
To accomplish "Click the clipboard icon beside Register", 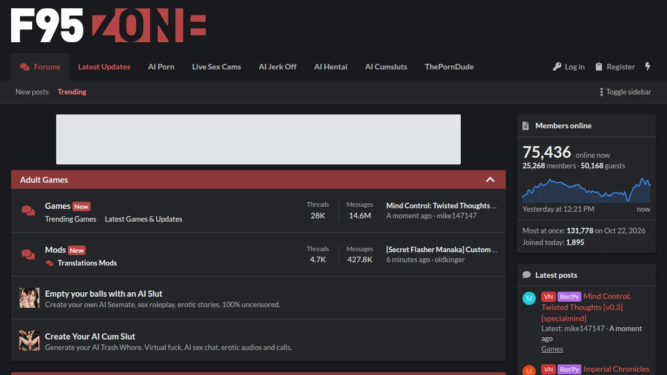I will click(599, 67).
